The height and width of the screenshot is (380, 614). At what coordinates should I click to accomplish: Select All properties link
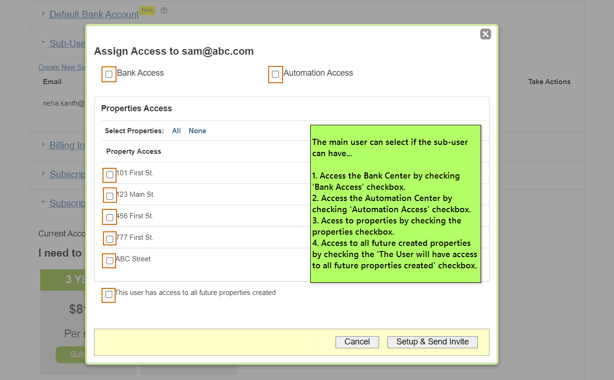click(176, 131)
